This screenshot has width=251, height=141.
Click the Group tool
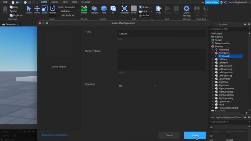point(144,7)
